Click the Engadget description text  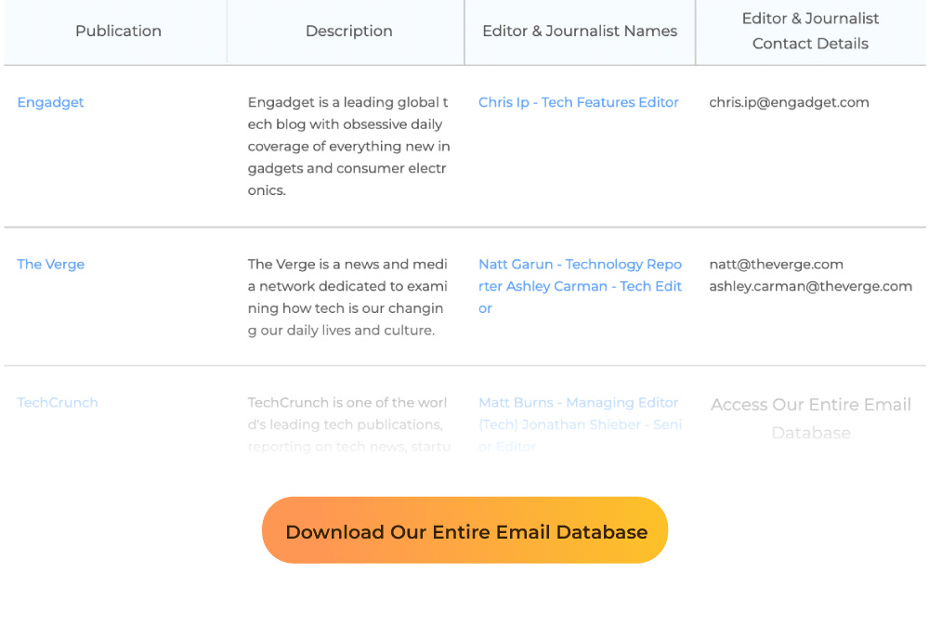coord(349,147)
